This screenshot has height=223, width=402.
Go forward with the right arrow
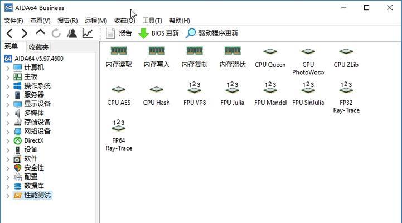25,33
